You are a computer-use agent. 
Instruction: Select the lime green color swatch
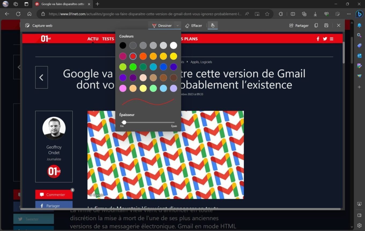[123, 67]
